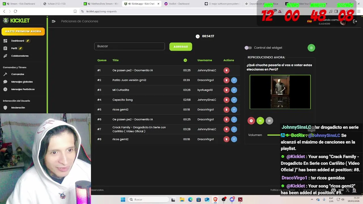Open Windows Start menu
363x204 pixels.
tap(123, 199)
